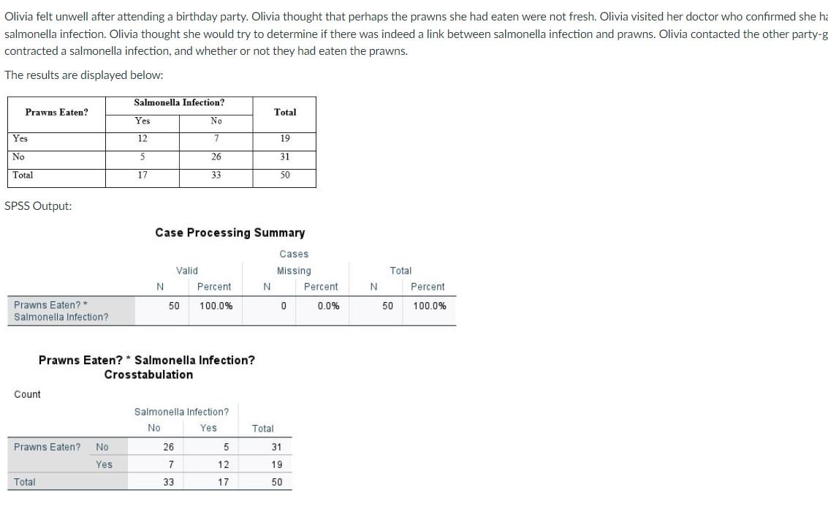The height and width of the screenshot is (509, 828).
Task: Select the cell with value 12 in first table
Action: 143,138
